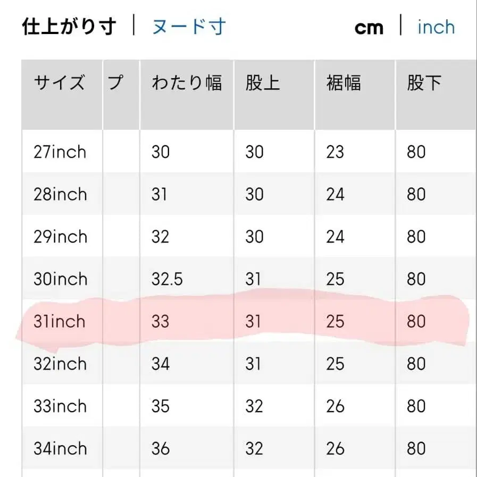Screen dimensions: 477x477
Task: Click the サイズ column header
Action: pyautogui.click(x=61, y=82)
